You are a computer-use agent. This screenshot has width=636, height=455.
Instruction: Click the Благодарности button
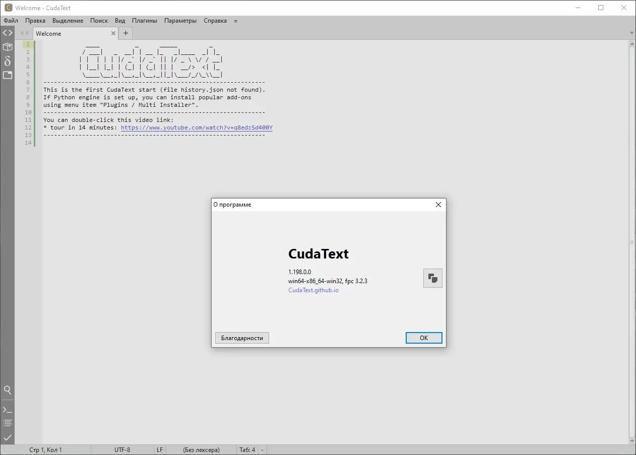[x=242, y=338]
